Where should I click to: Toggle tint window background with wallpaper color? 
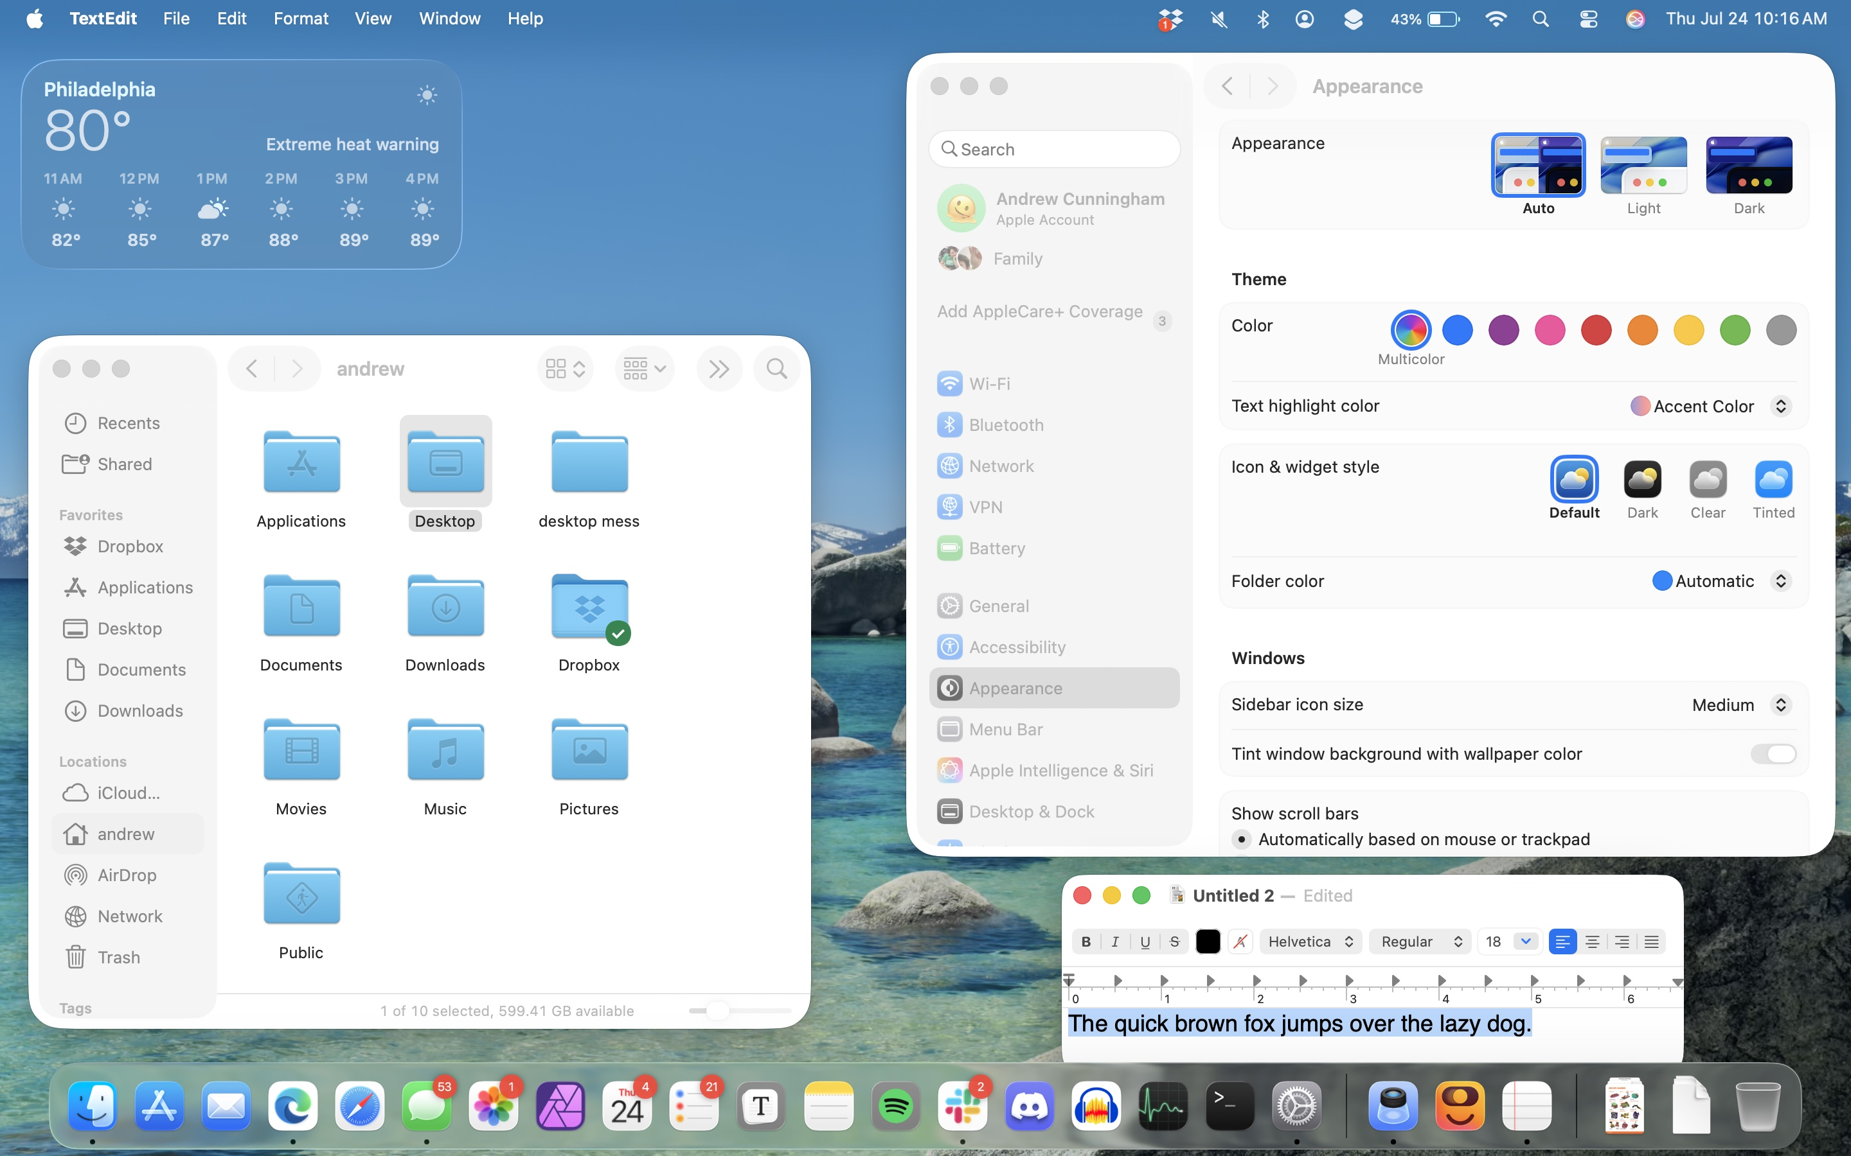click(1772, 754)
